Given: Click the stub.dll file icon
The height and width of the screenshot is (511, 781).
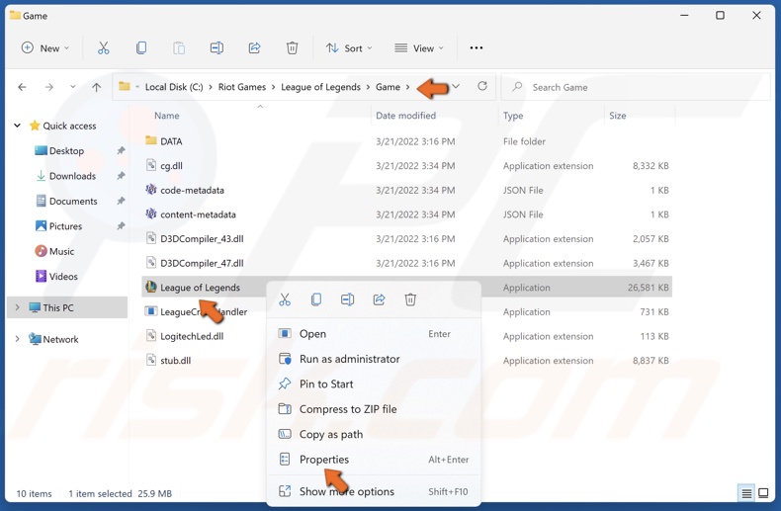Looking at the screenshot, I should 151,360.
